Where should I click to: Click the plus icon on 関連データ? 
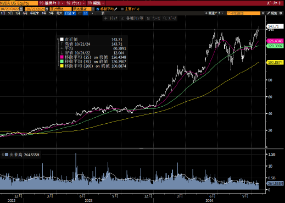[x=206, y=13]
